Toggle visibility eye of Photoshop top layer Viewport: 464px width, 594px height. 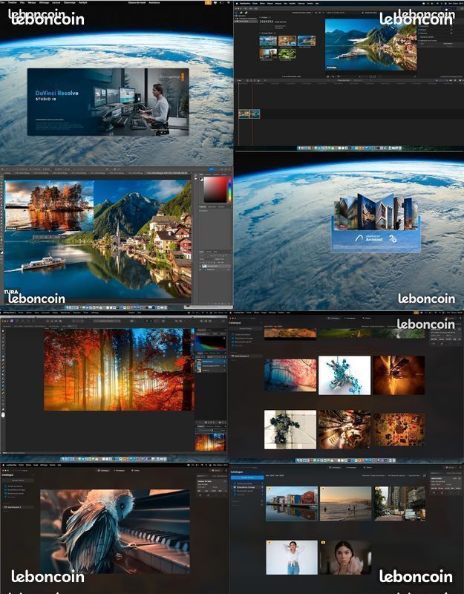click(x=201, y=267)
